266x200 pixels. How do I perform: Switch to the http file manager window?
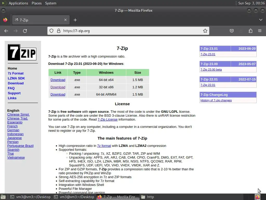(148, 197)
